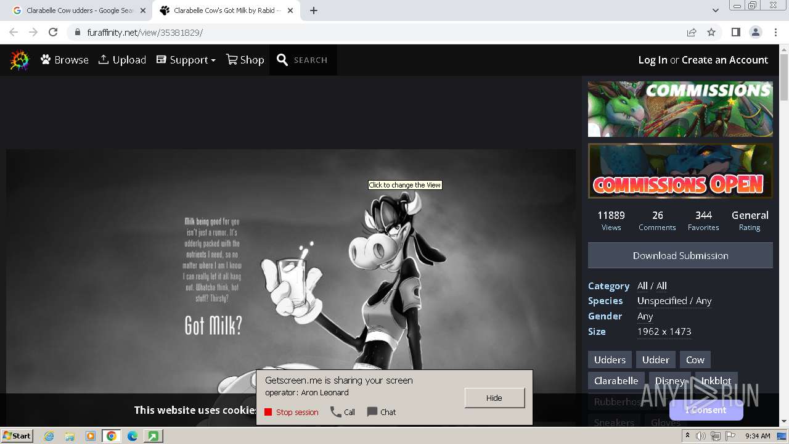Open the COMMISSIONS OPEN banner ad
The width and height of the screenshot is (789, 444).
click(x=681, y=171)
